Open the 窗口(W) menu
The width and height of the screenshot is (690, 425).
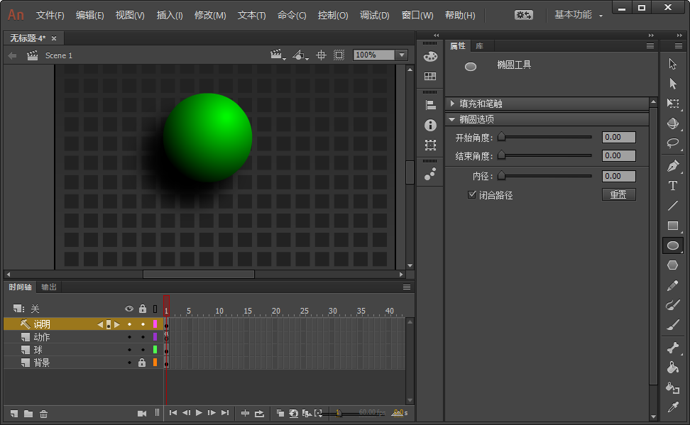click(417, 16)
